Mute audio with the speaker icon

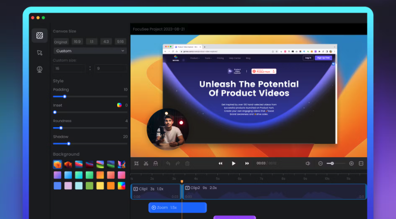click(x=308, y=163)
